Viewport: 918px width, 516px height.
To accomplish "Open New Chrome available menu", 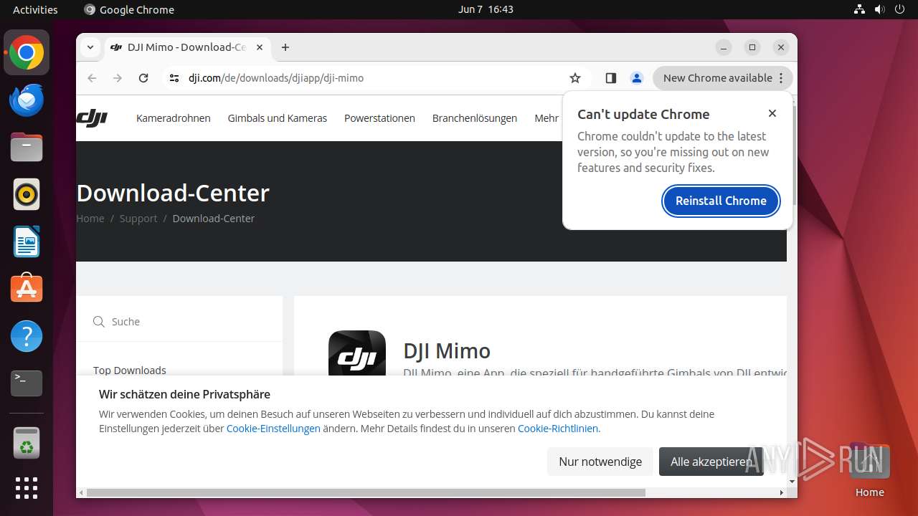I will click(722, 78).
